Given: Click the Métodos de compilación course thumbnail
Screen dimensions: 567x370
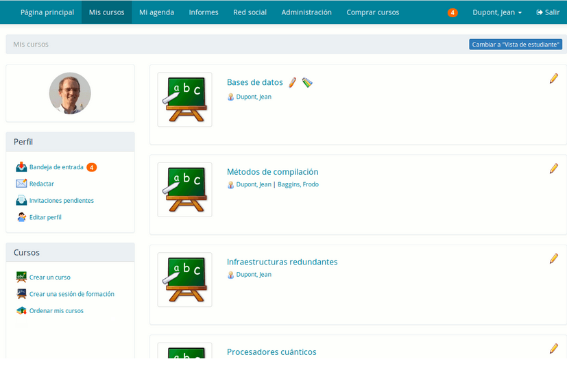Looking at the screenshot, I should point(184,190).
